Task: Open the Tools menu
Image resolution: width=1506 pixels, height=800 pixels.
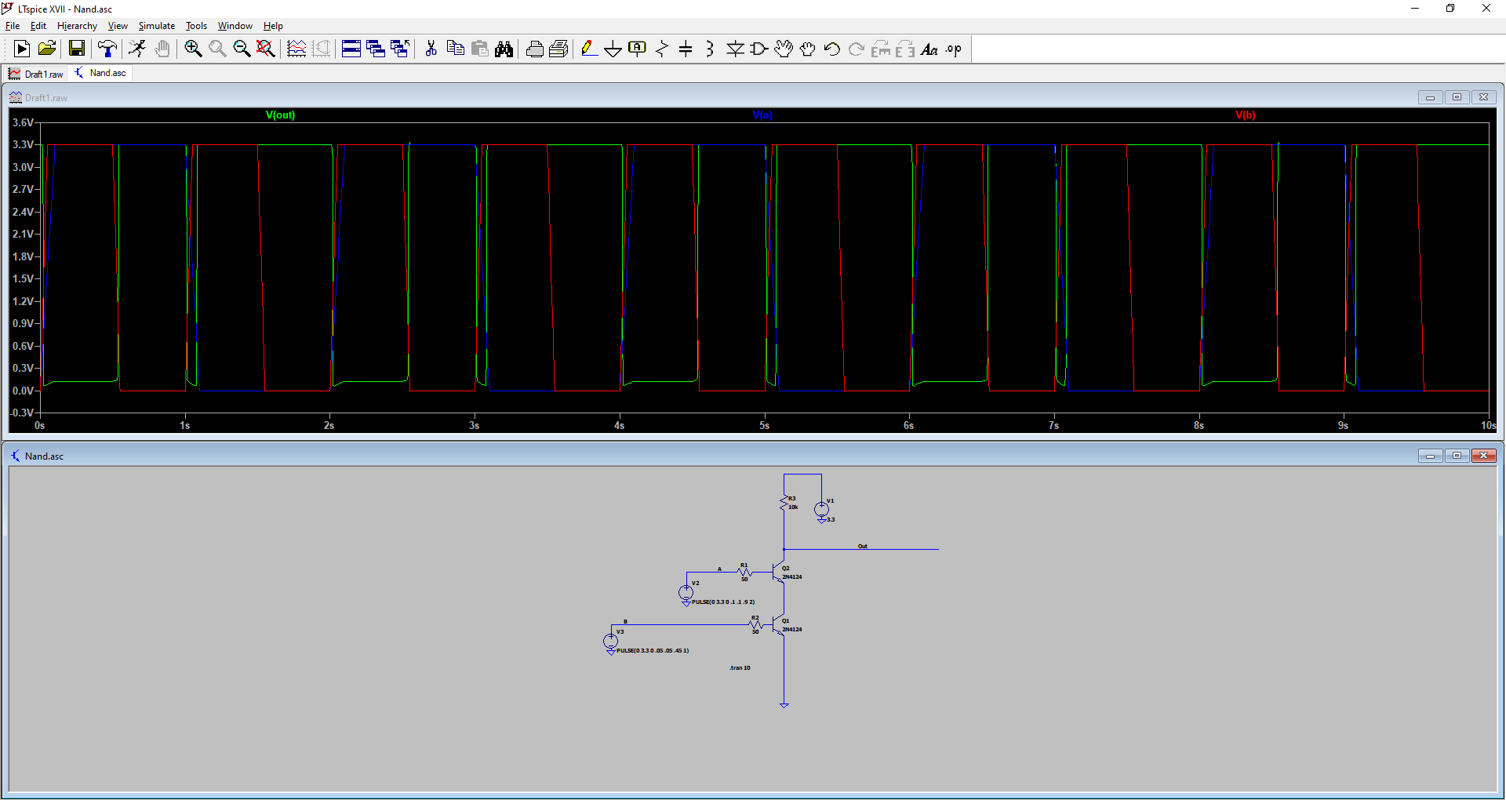Action: [196, 26]
